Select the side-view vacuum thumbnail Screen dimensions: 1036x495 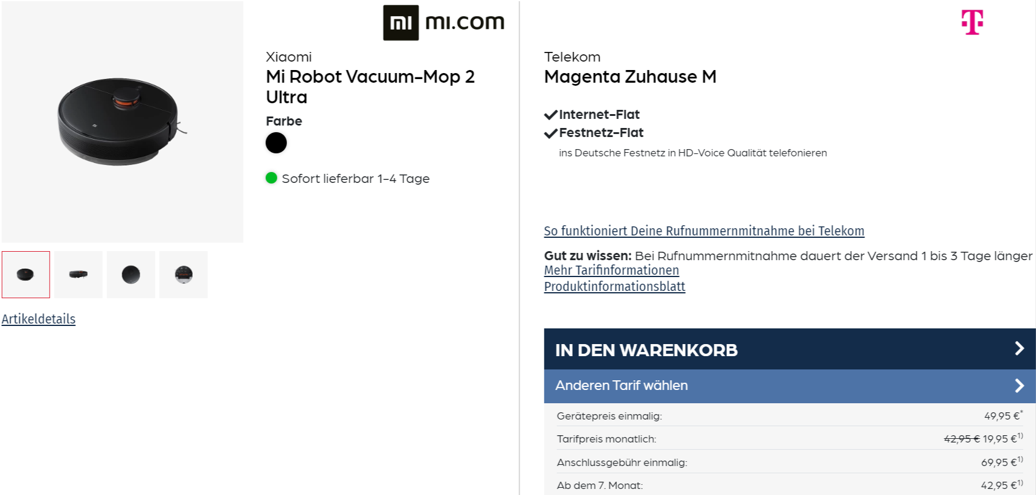click(x=78, y=275)
